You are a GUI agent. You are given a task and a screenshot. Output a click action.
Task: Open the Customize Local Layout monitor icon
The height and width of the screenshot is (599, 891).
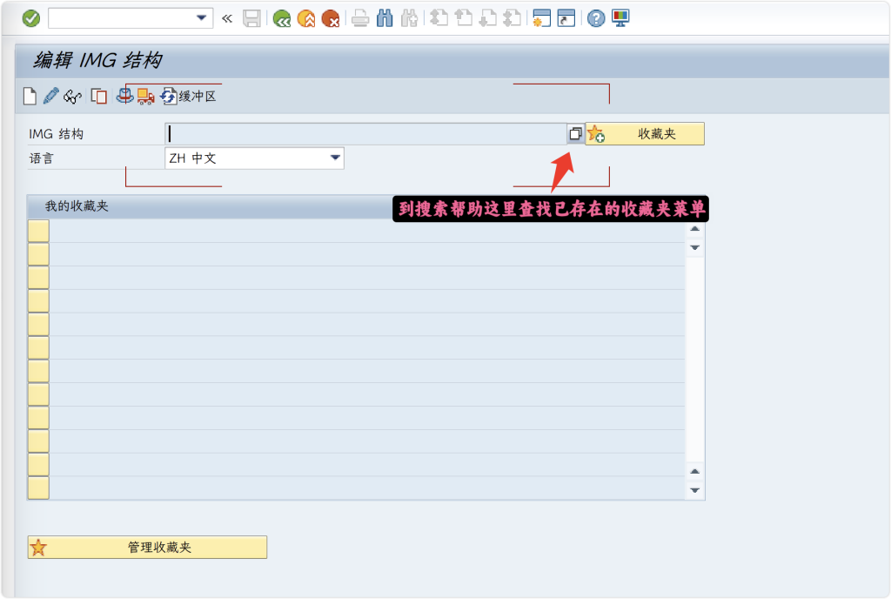click(620, 18)
